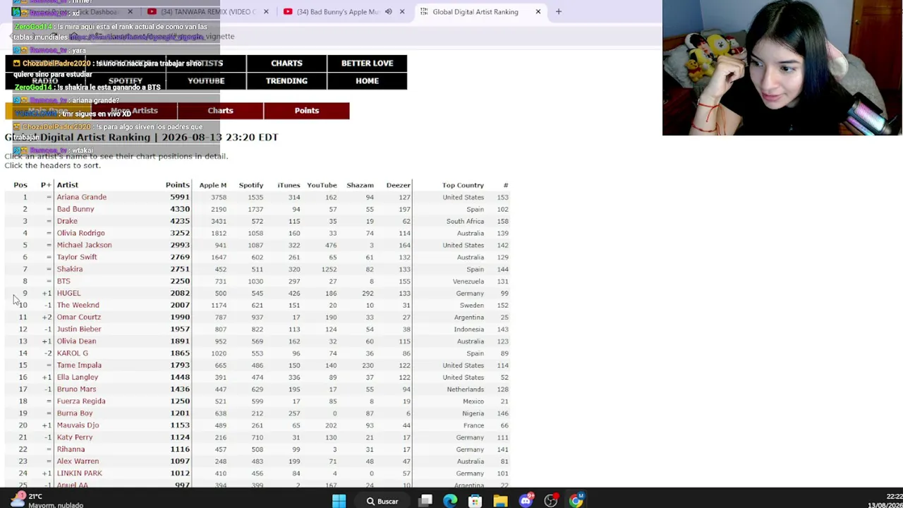This screenshot has height=508, width=903.
Task: Click the Michael Jackson link
Action: click(84, 245)
